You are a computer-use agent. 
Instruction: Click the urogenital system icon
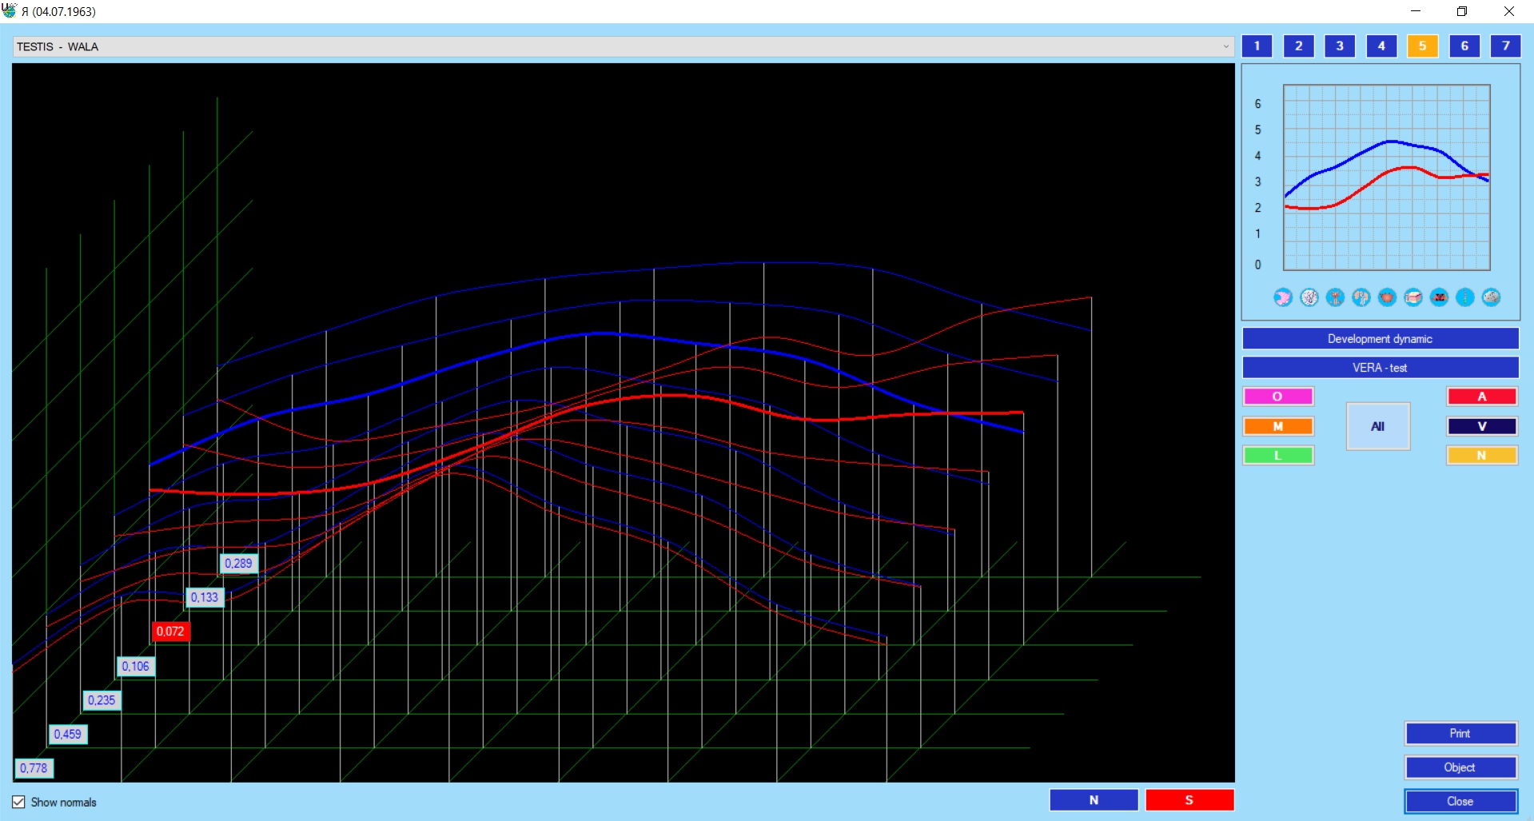(x=1335, y=297)
